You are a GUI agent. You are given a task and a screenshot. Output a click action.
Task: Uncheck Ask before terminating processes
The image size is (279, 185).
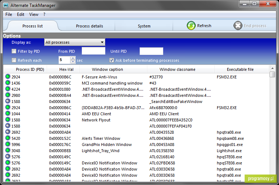pos(111,60)
